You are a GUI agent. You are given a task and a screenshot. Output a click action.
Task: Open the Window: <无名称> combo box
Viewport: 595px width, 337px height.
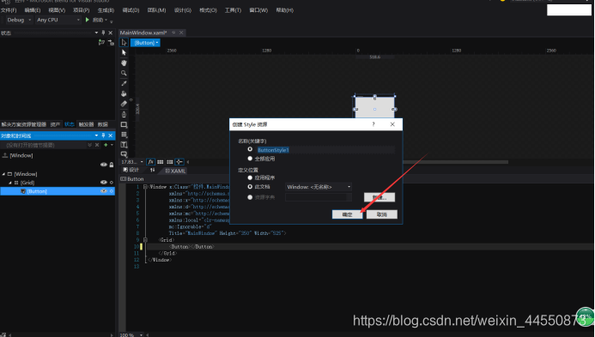(319, 187)
